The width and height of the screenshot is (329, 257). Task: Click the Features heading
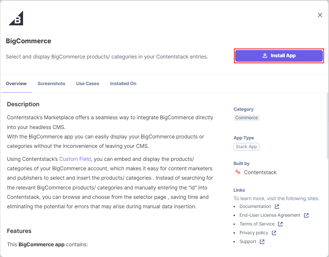[19, 231]
